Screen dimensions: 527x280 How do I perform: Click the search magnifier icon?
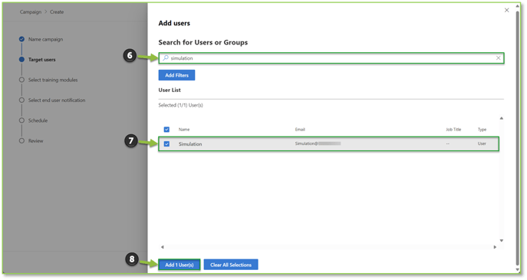pos(166,58)
